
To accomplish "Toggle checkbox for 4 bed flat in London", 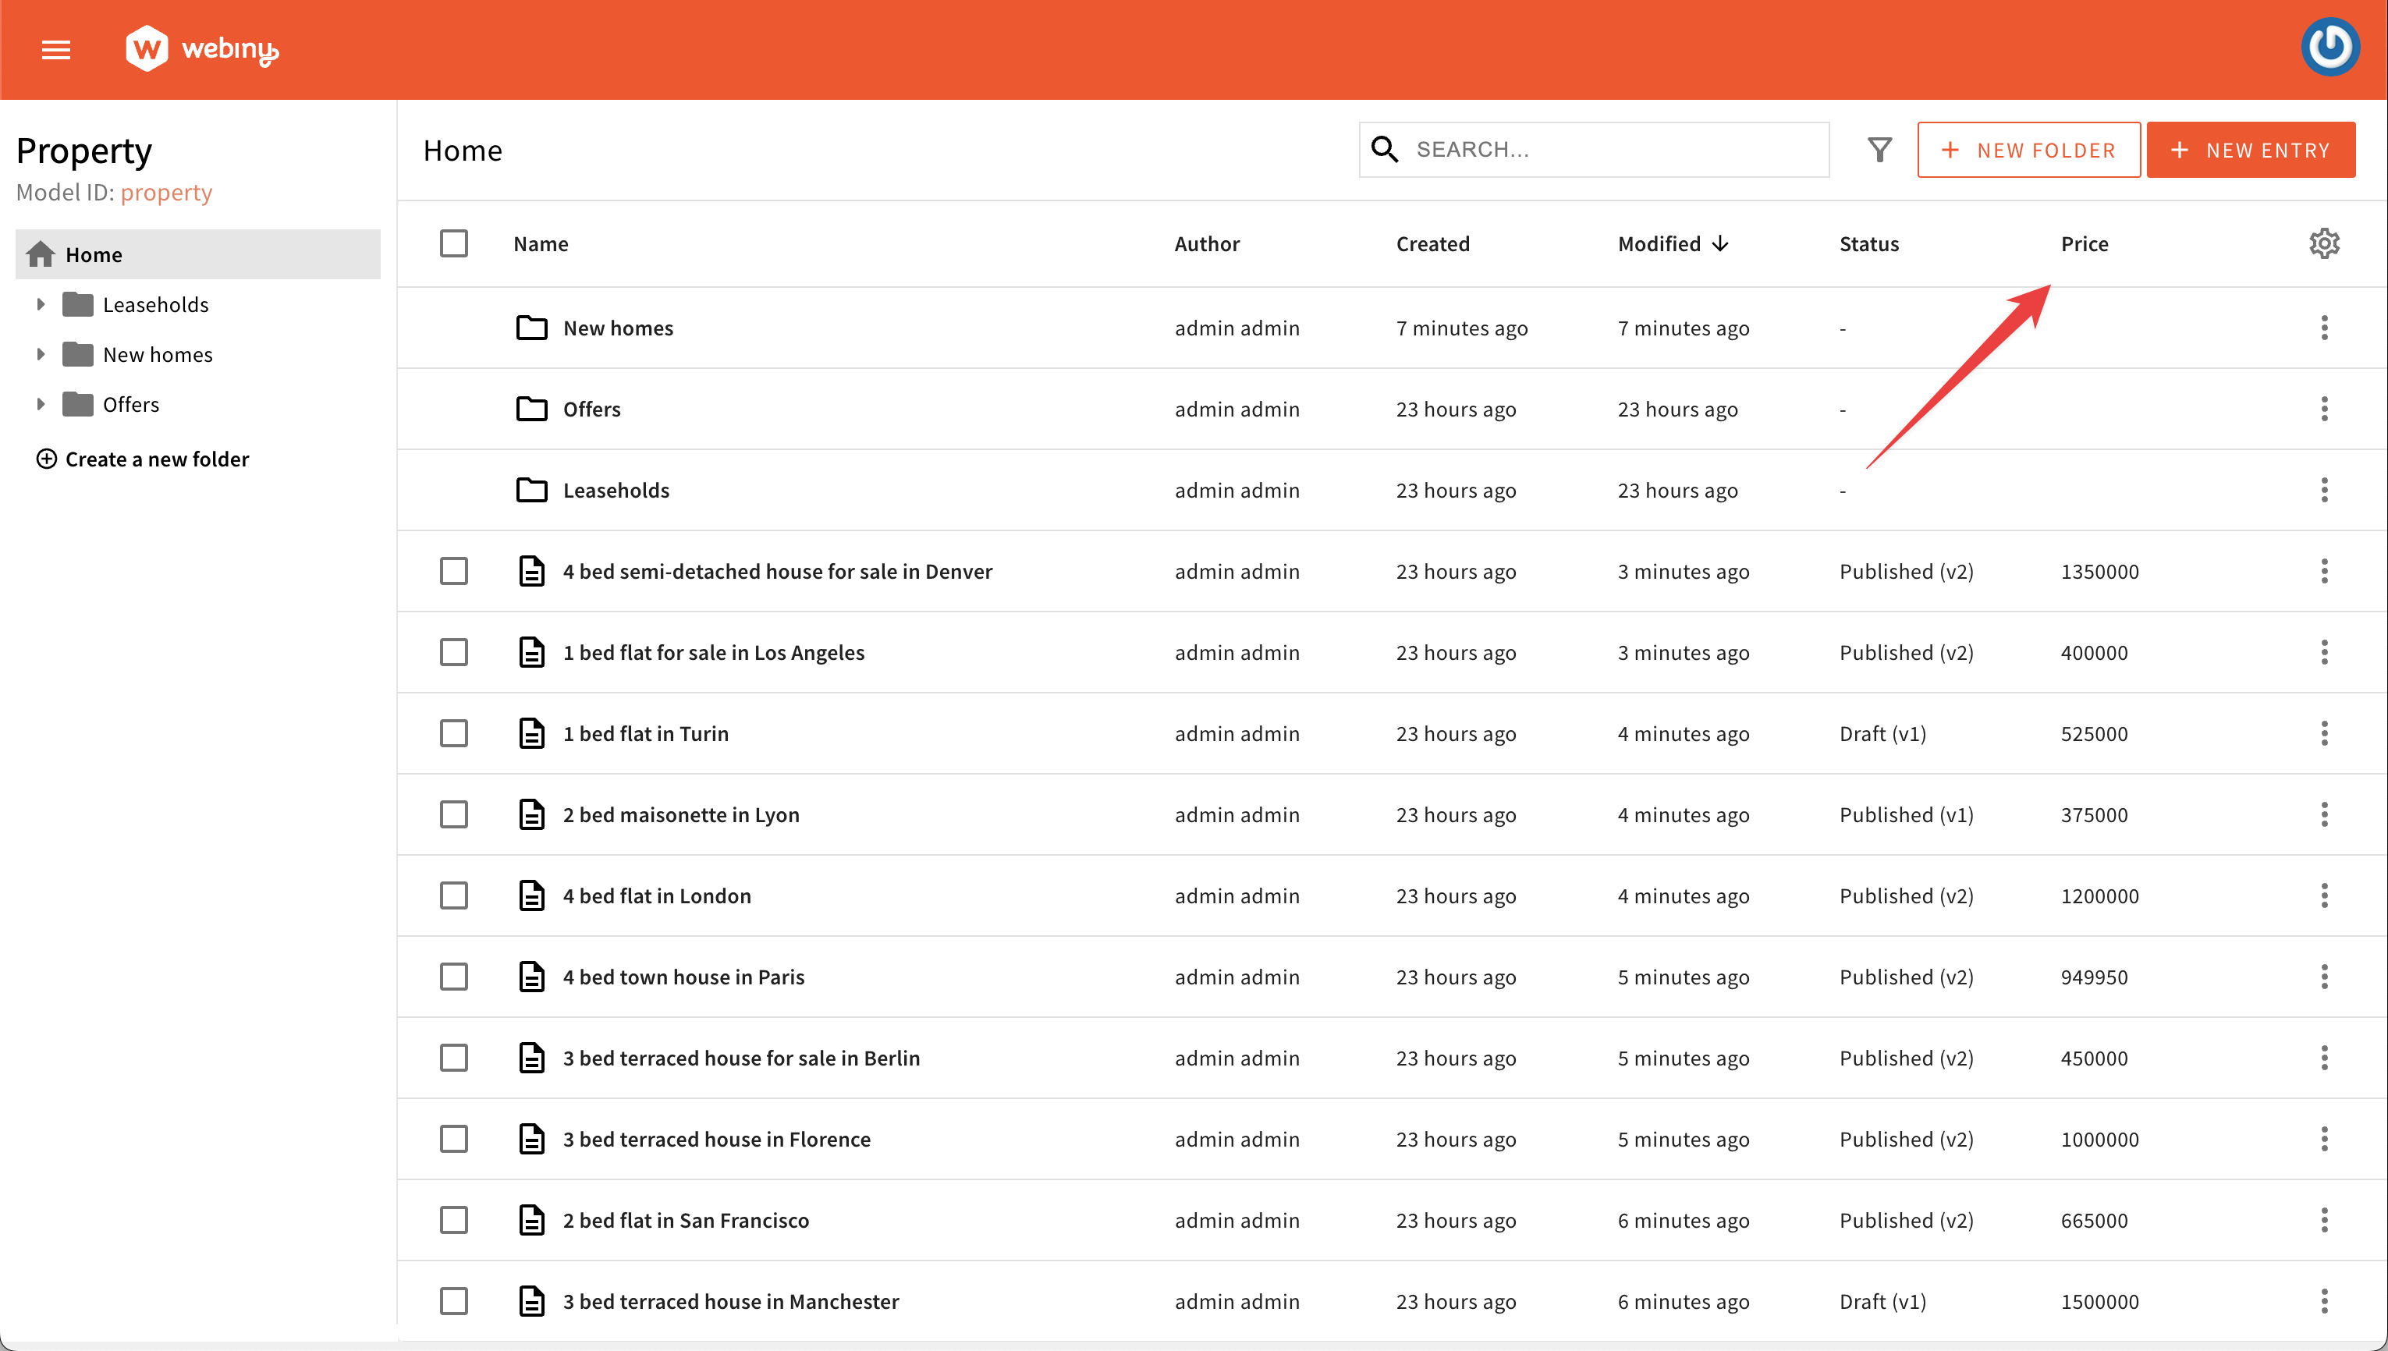I will (454, 895).
